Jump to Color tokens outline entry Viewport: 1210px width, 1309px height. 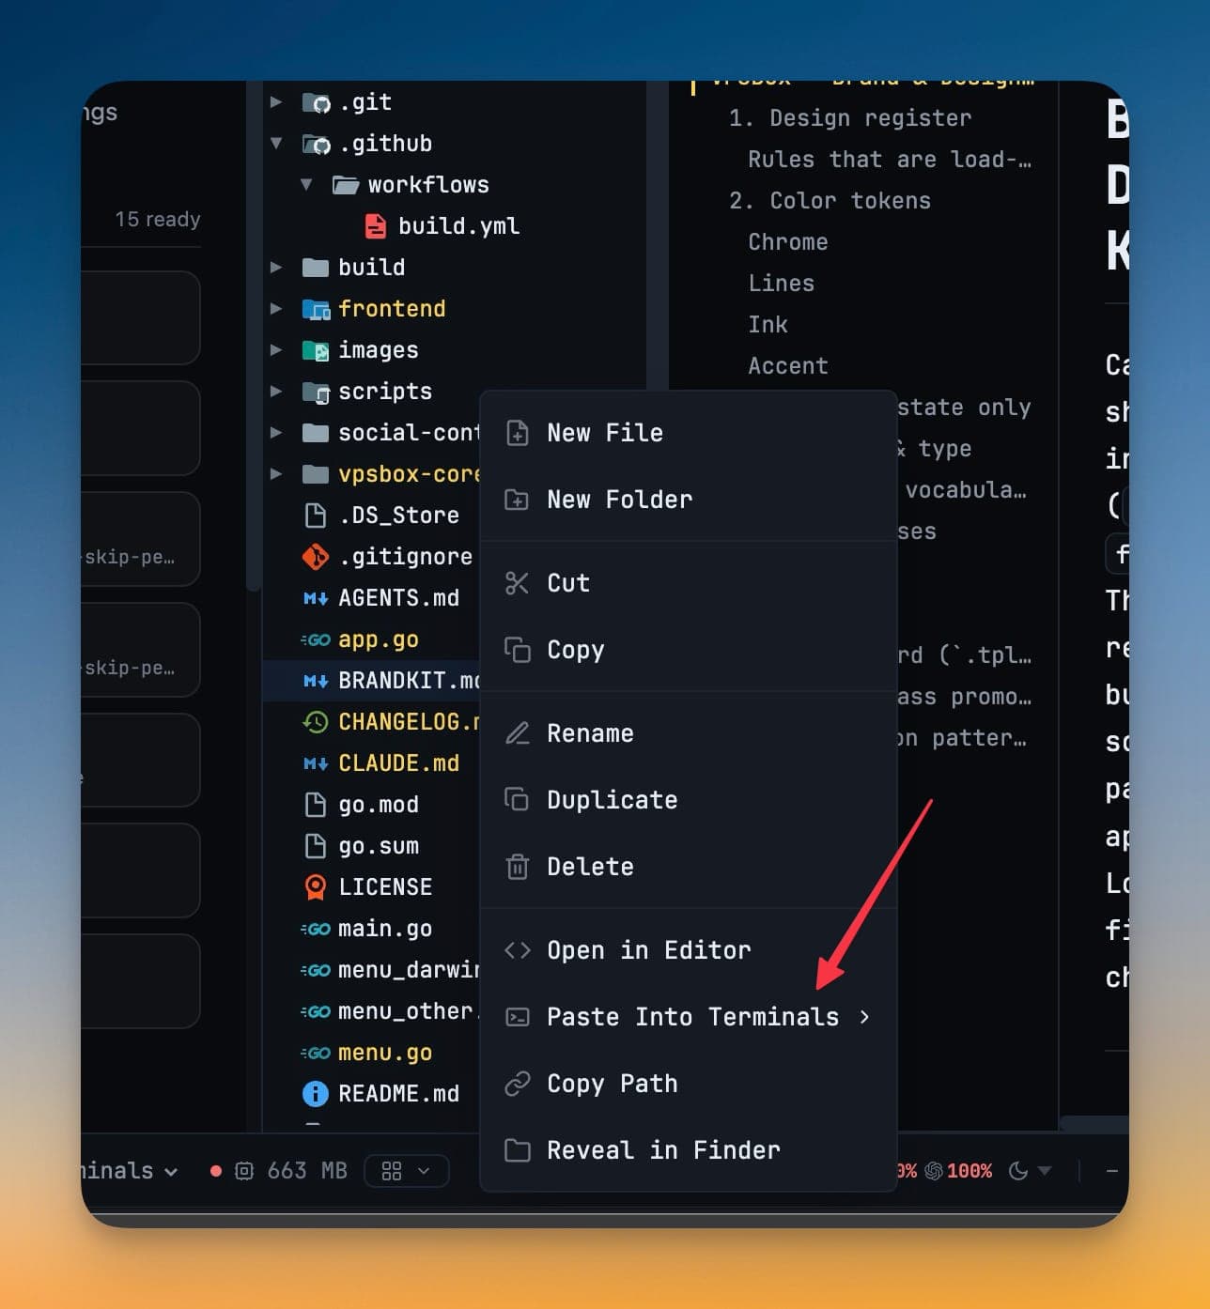coord(830,201)
